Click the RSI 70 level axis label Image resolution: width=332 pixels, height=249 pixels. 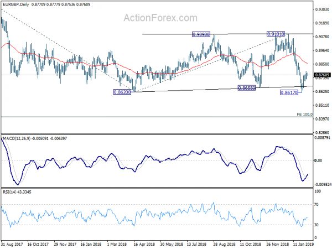(317, 205)
